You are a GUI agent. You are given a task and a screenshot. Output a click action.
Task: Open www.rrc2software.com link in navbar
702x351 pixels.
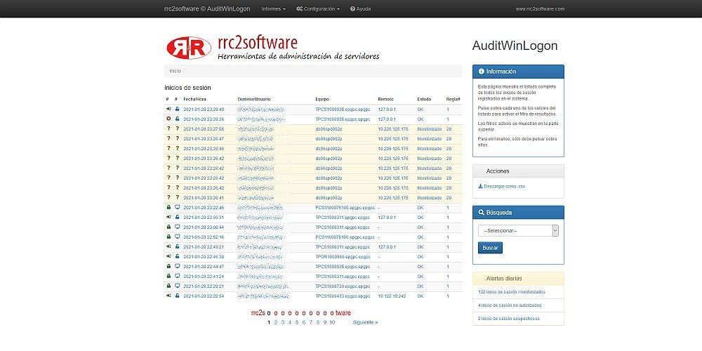tap(540, 9)
